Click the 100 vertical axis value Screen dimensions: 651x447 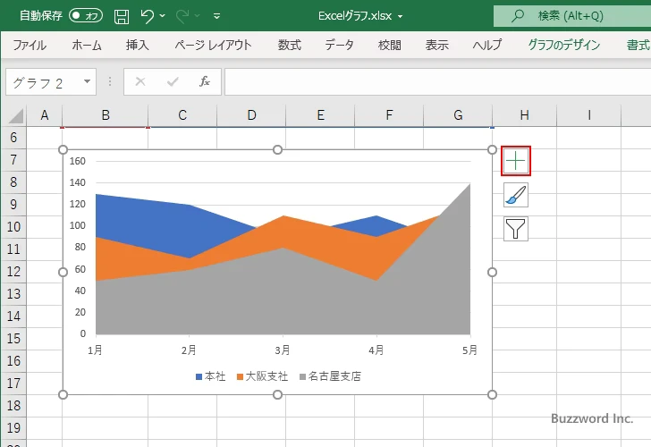click(x=78, y=225)
